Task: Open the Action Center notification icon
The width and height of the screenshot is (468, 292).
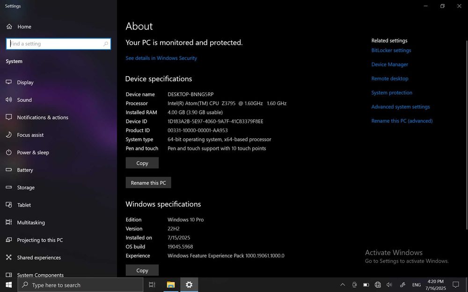Action: pyautogui.click(x=456, y=285)
